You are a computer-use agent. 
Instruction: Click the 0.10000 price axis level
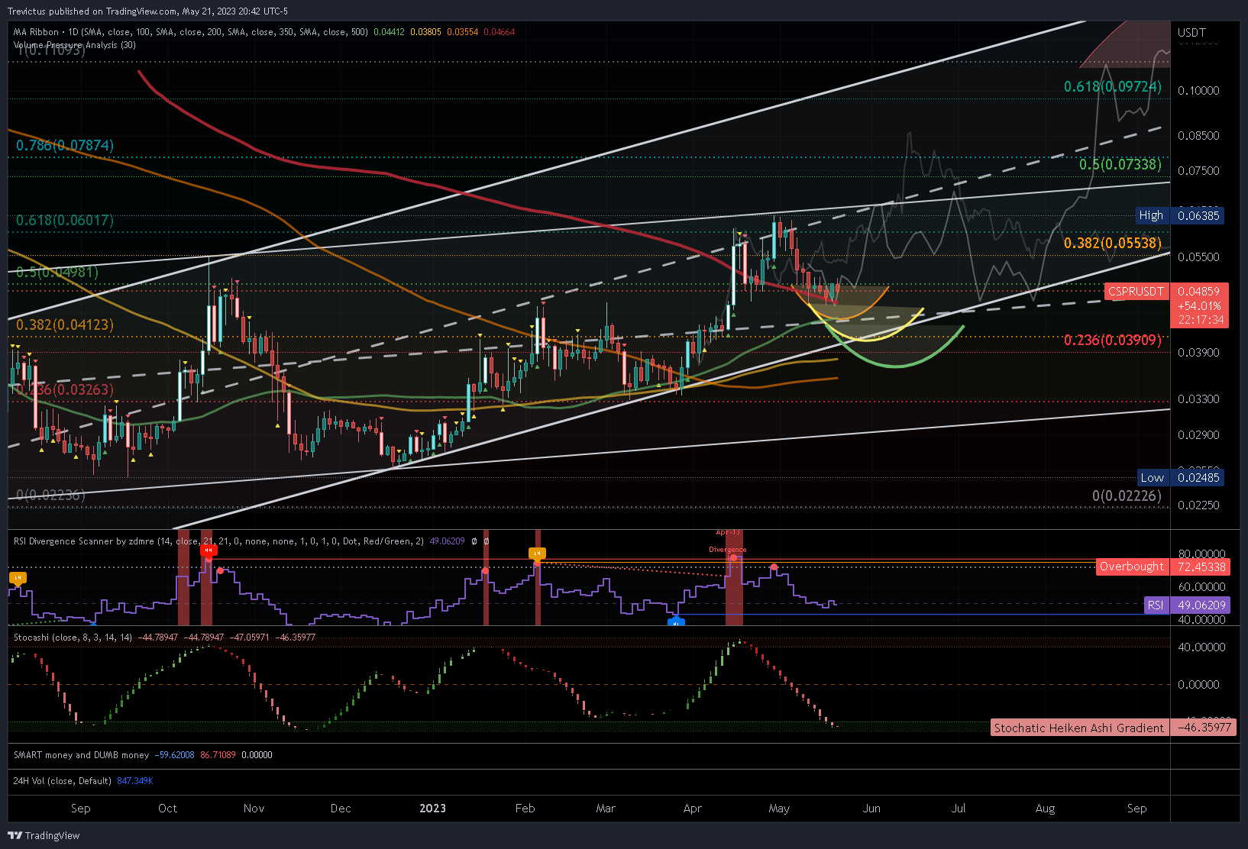click(1198, 90)
